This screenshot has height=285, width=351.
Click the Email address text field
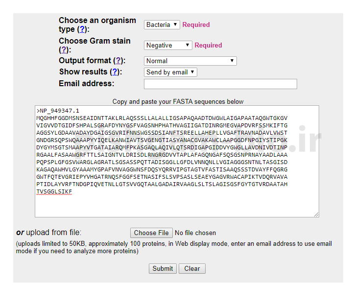pos(220,84)
